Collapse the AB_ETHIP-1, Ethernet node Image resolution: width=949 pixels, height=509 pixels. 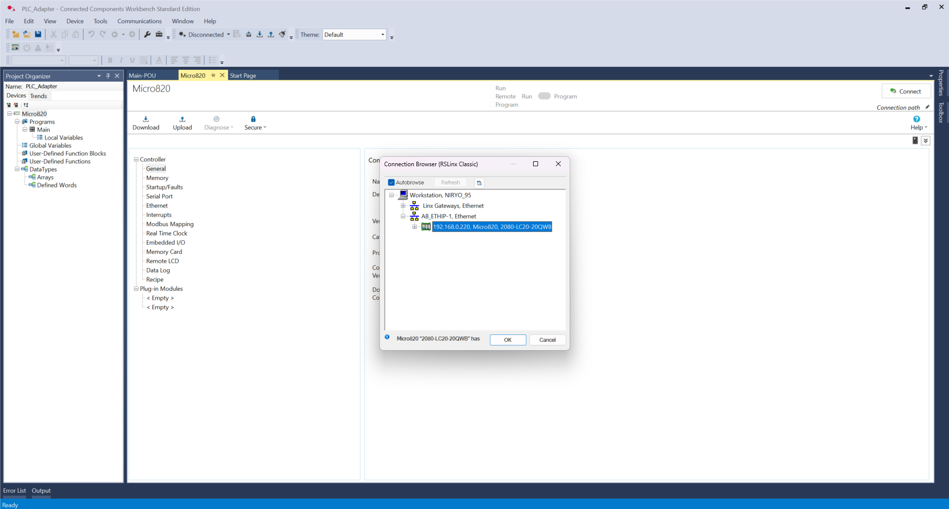[403, 216]
